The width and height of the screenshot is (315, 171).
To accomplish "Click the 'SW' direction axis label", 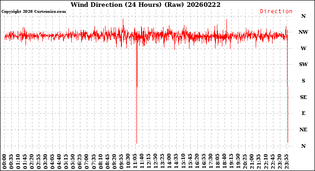I will 303,64.
